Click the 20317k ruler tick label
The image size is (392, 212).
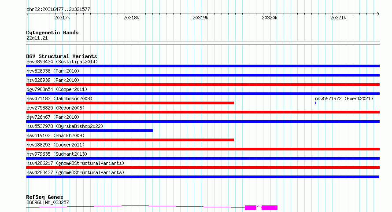click(x=62, y=18)
